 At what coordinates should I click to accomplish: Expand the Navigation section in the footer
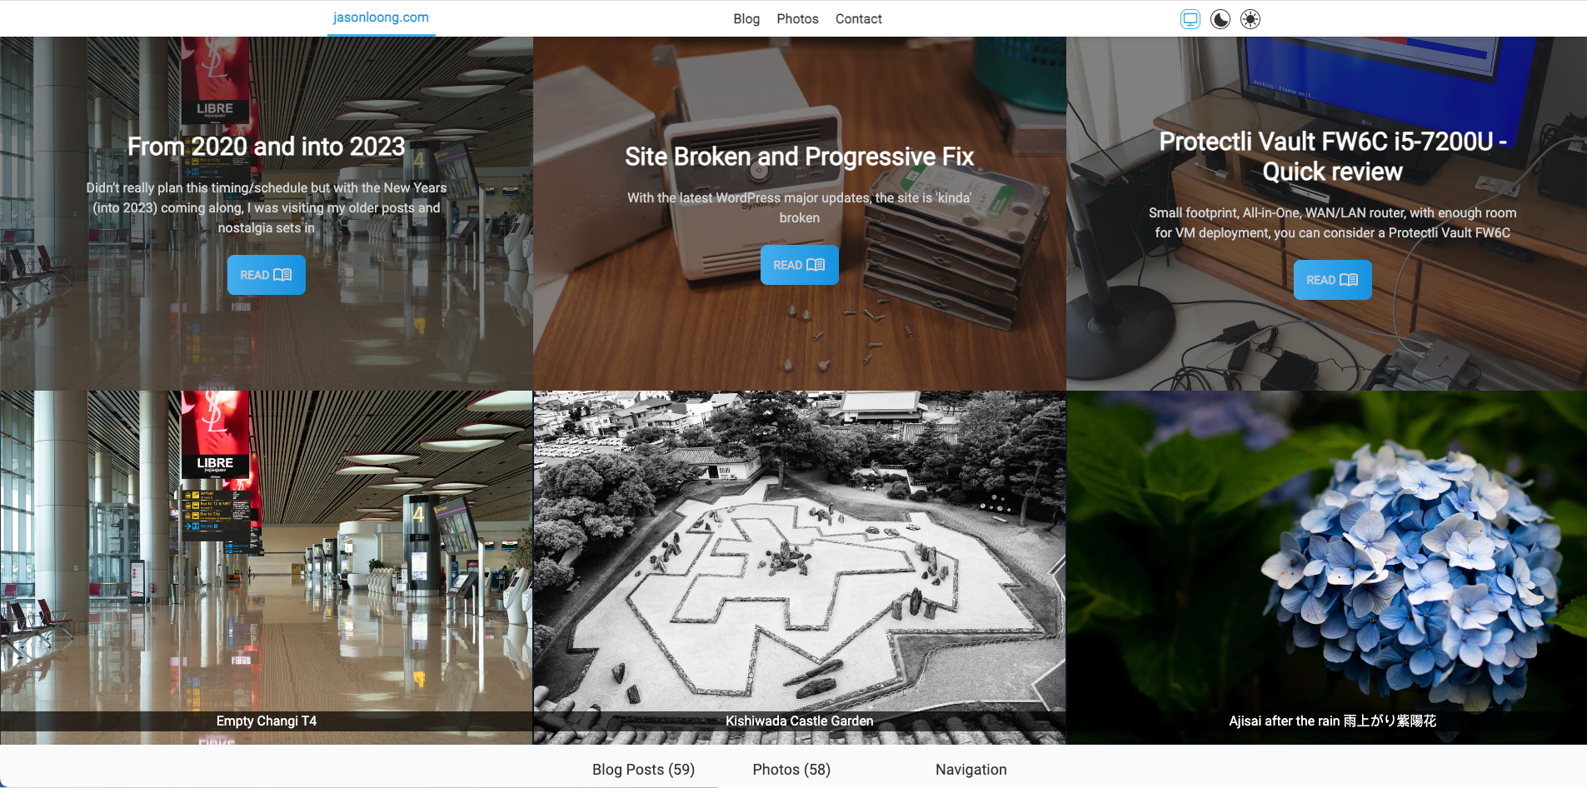(970, 769)
